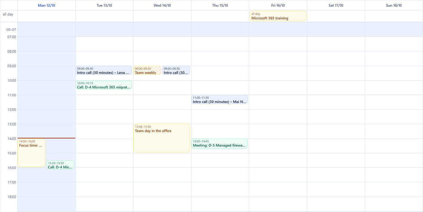Click the 07:00 time label
The image size is (423, 212).
[x=12, y=37]
